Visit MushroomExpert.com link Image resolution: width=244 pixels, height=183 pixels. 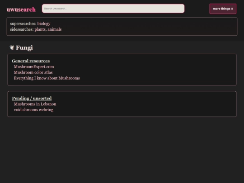tap(34, 67)
